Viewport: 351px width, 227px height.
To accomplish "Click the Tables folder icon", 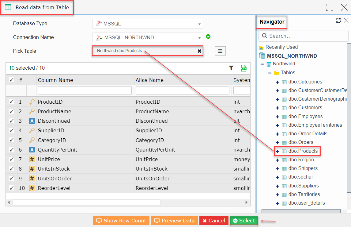I will pos(277,73).
